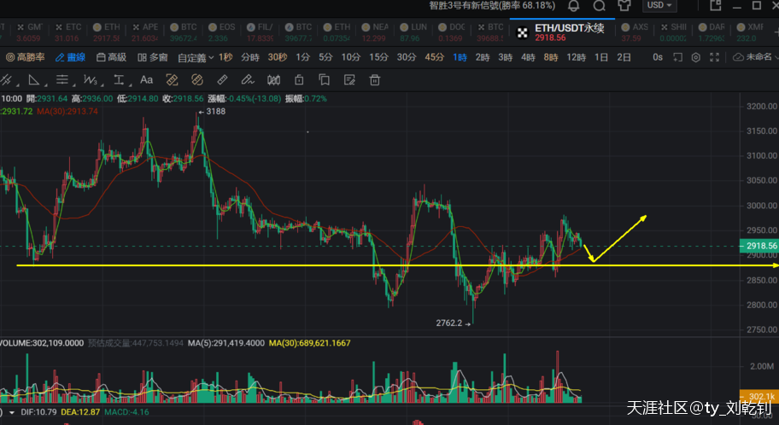Select the text annotation Aa tool
Image resolution: width=779 pixels, height=425 pixels.
pyautogui.click(x=146, y=80)
